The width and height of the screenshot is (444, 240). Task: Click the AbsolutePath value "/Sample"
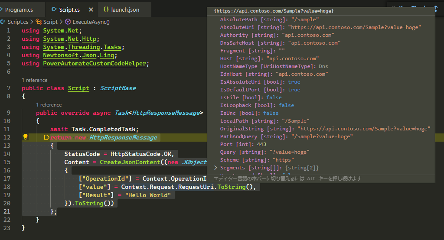pos(305,19)
